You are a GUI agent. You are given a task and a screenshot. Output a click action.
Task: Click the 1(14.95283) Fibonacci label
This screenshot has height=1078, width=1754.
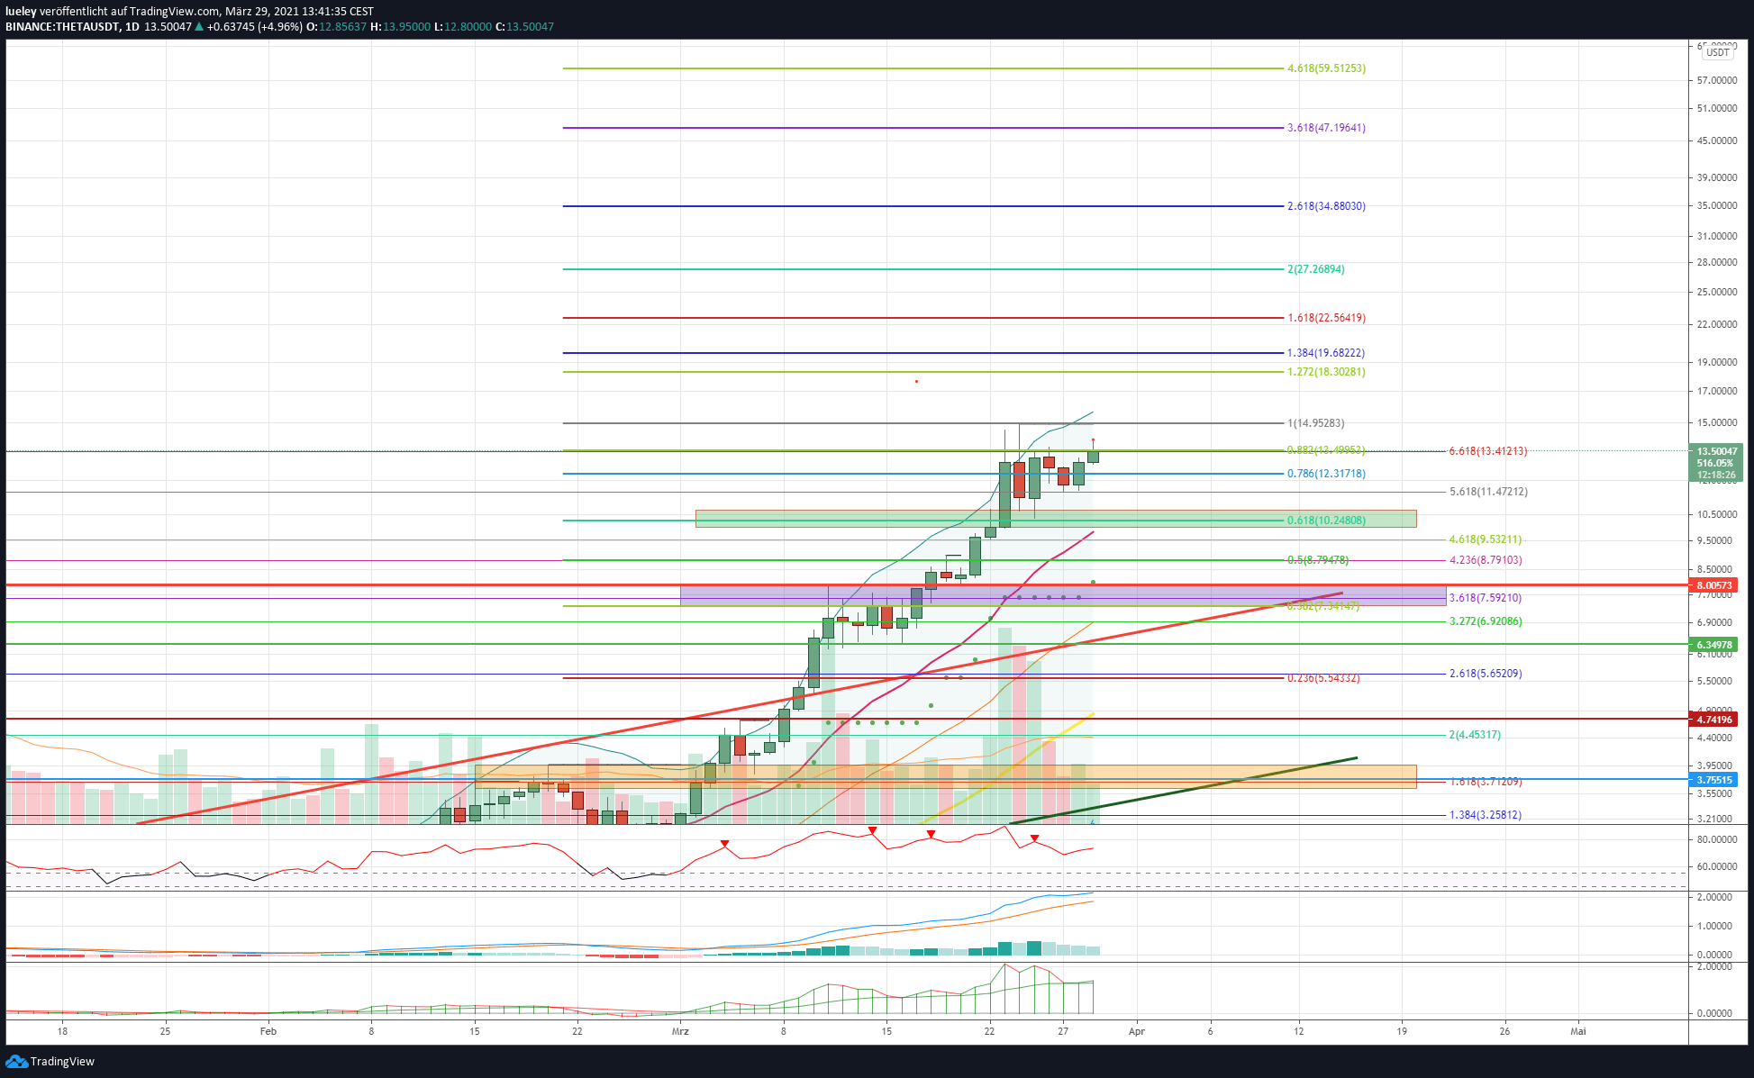[x=1315, y=423]
